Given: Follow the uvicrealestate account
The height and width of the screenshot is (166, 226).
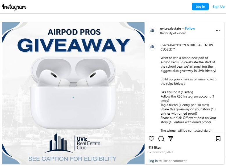Looking at the screenshot, I should 190,28.
